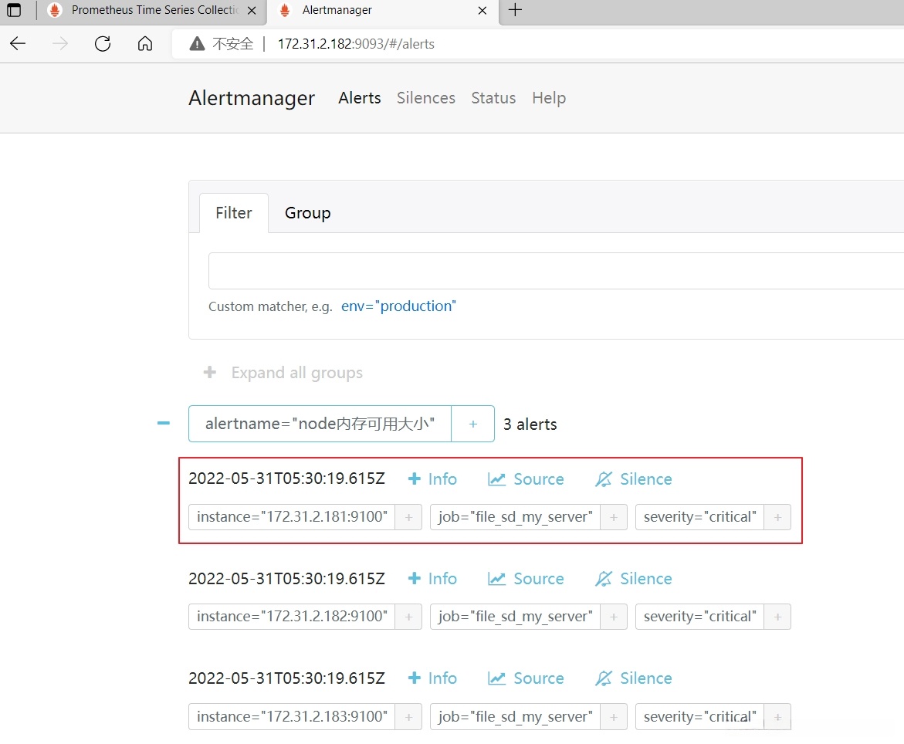Add job filter plus in 172.31.2.181 alert
The width and height of the screenshot is (904, 744).
click(x=614, y=517)
